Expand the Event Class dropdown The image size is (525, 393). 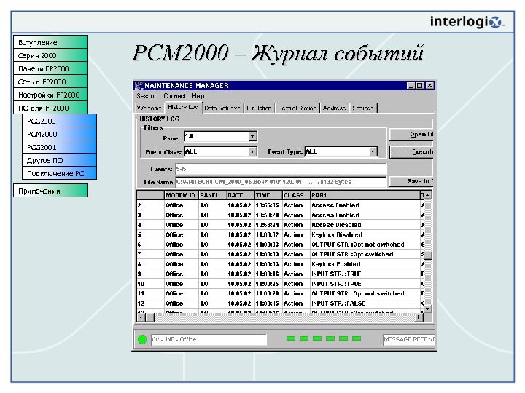click(x=253, y=151)
